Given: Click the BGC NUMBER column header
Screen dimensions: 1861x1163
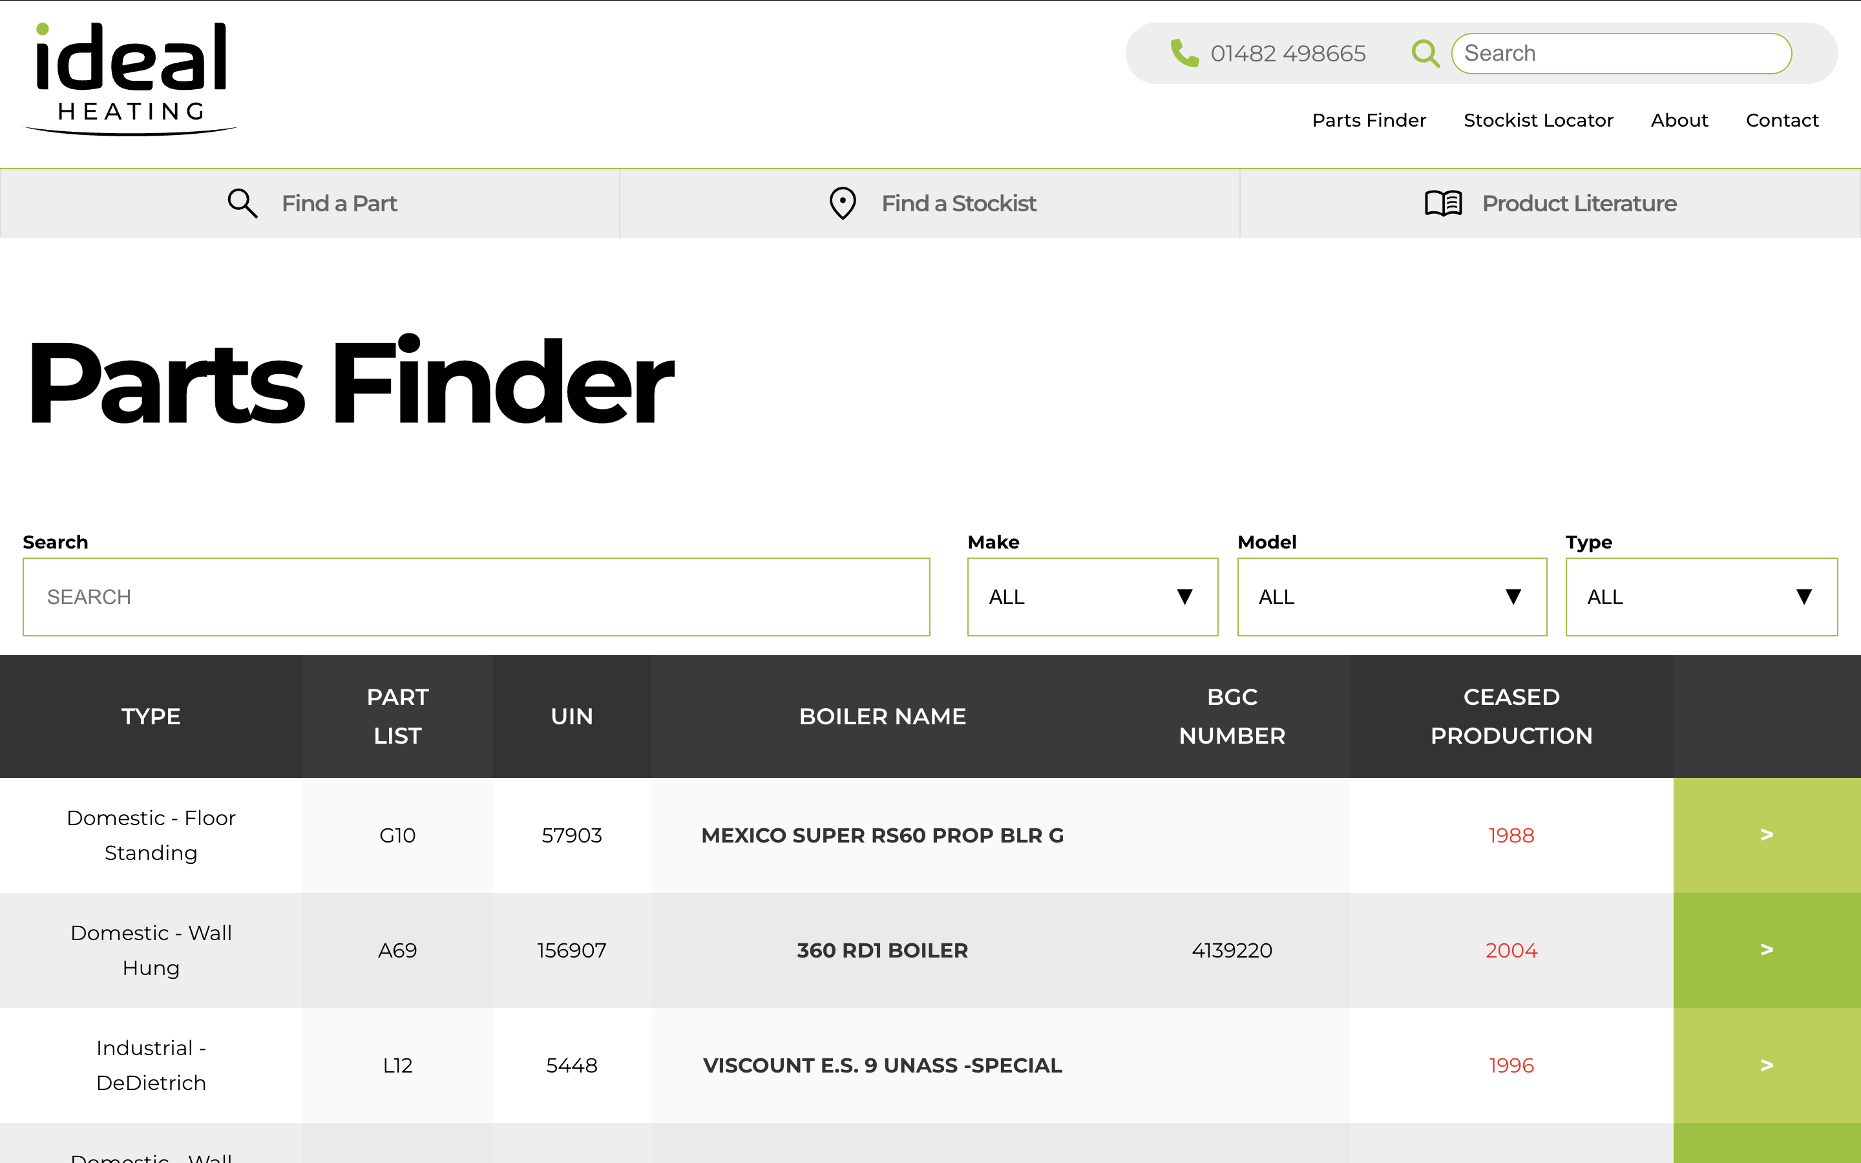Looking at the screenshot, I should [1232, 716].
